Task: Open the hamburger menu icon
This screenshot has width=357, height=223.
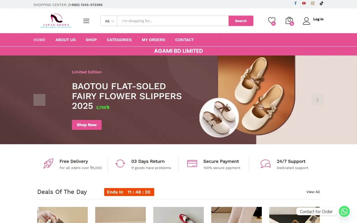Action: pyautogui.click(x=86, y=21)
